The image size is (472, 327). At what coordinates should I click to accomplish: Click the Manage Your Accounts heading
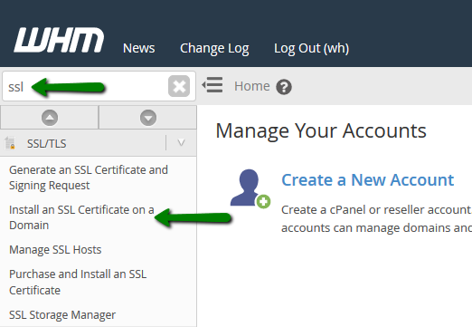321,131
